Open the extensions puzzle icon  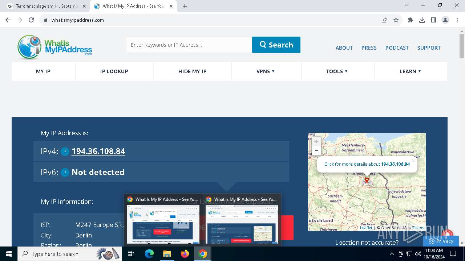pos(411,20)
